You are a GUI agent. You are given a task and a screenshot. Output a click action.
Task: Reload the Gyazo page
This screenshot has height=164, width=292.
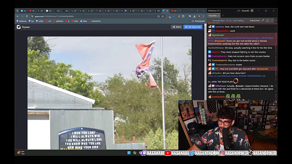27,16
